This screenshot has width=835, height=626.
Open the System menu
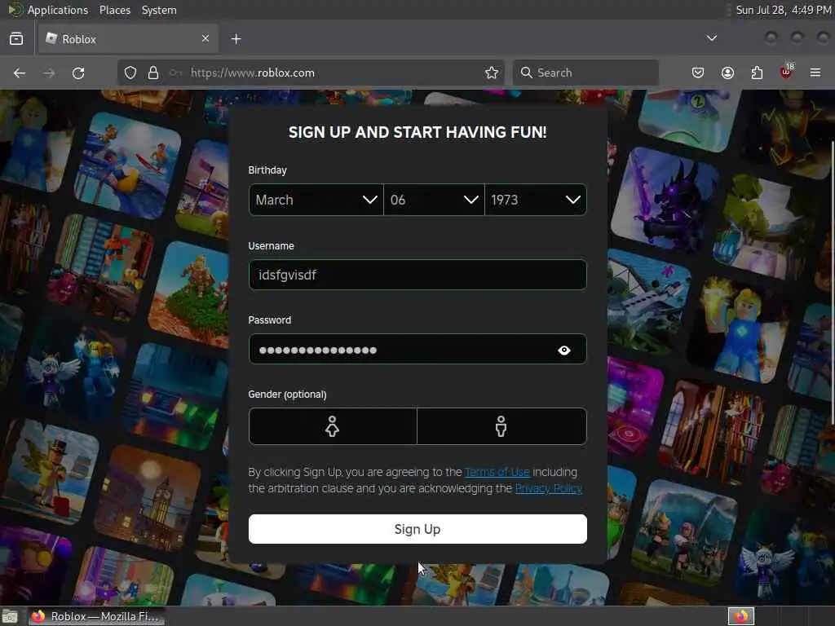coord(159,10)
